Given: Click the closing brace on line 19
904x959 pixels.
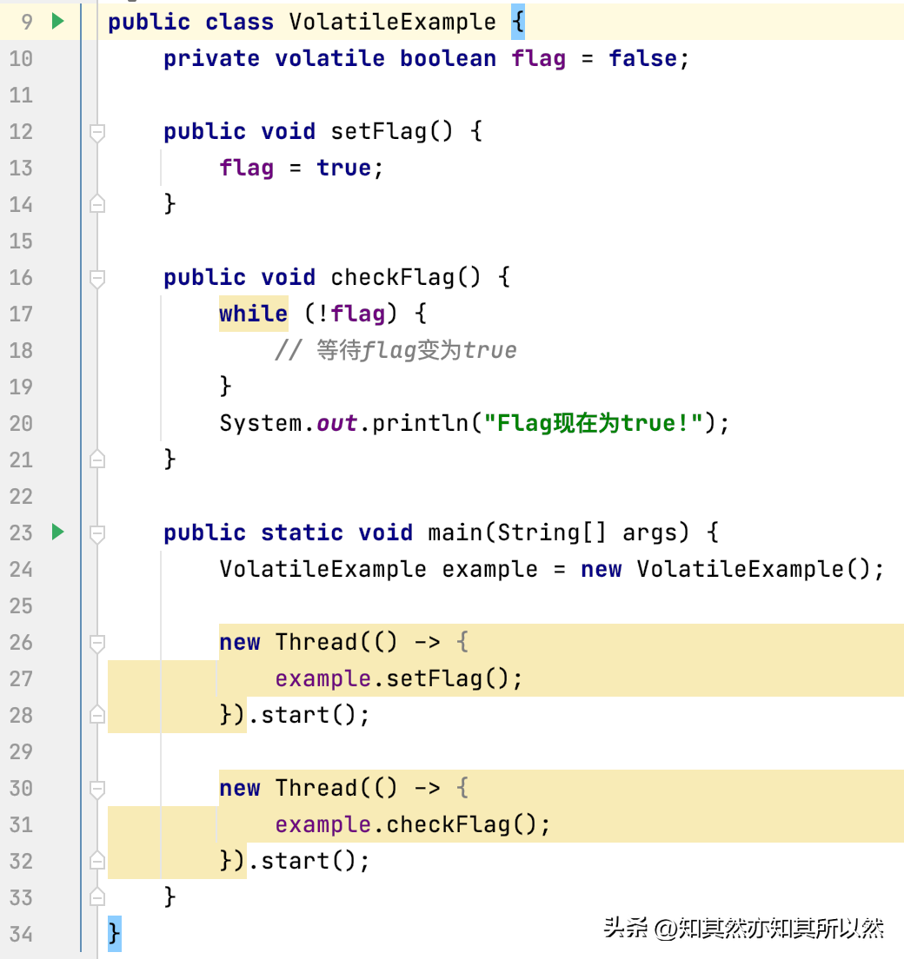Looking at the screenshot, I should click(225, 387).
